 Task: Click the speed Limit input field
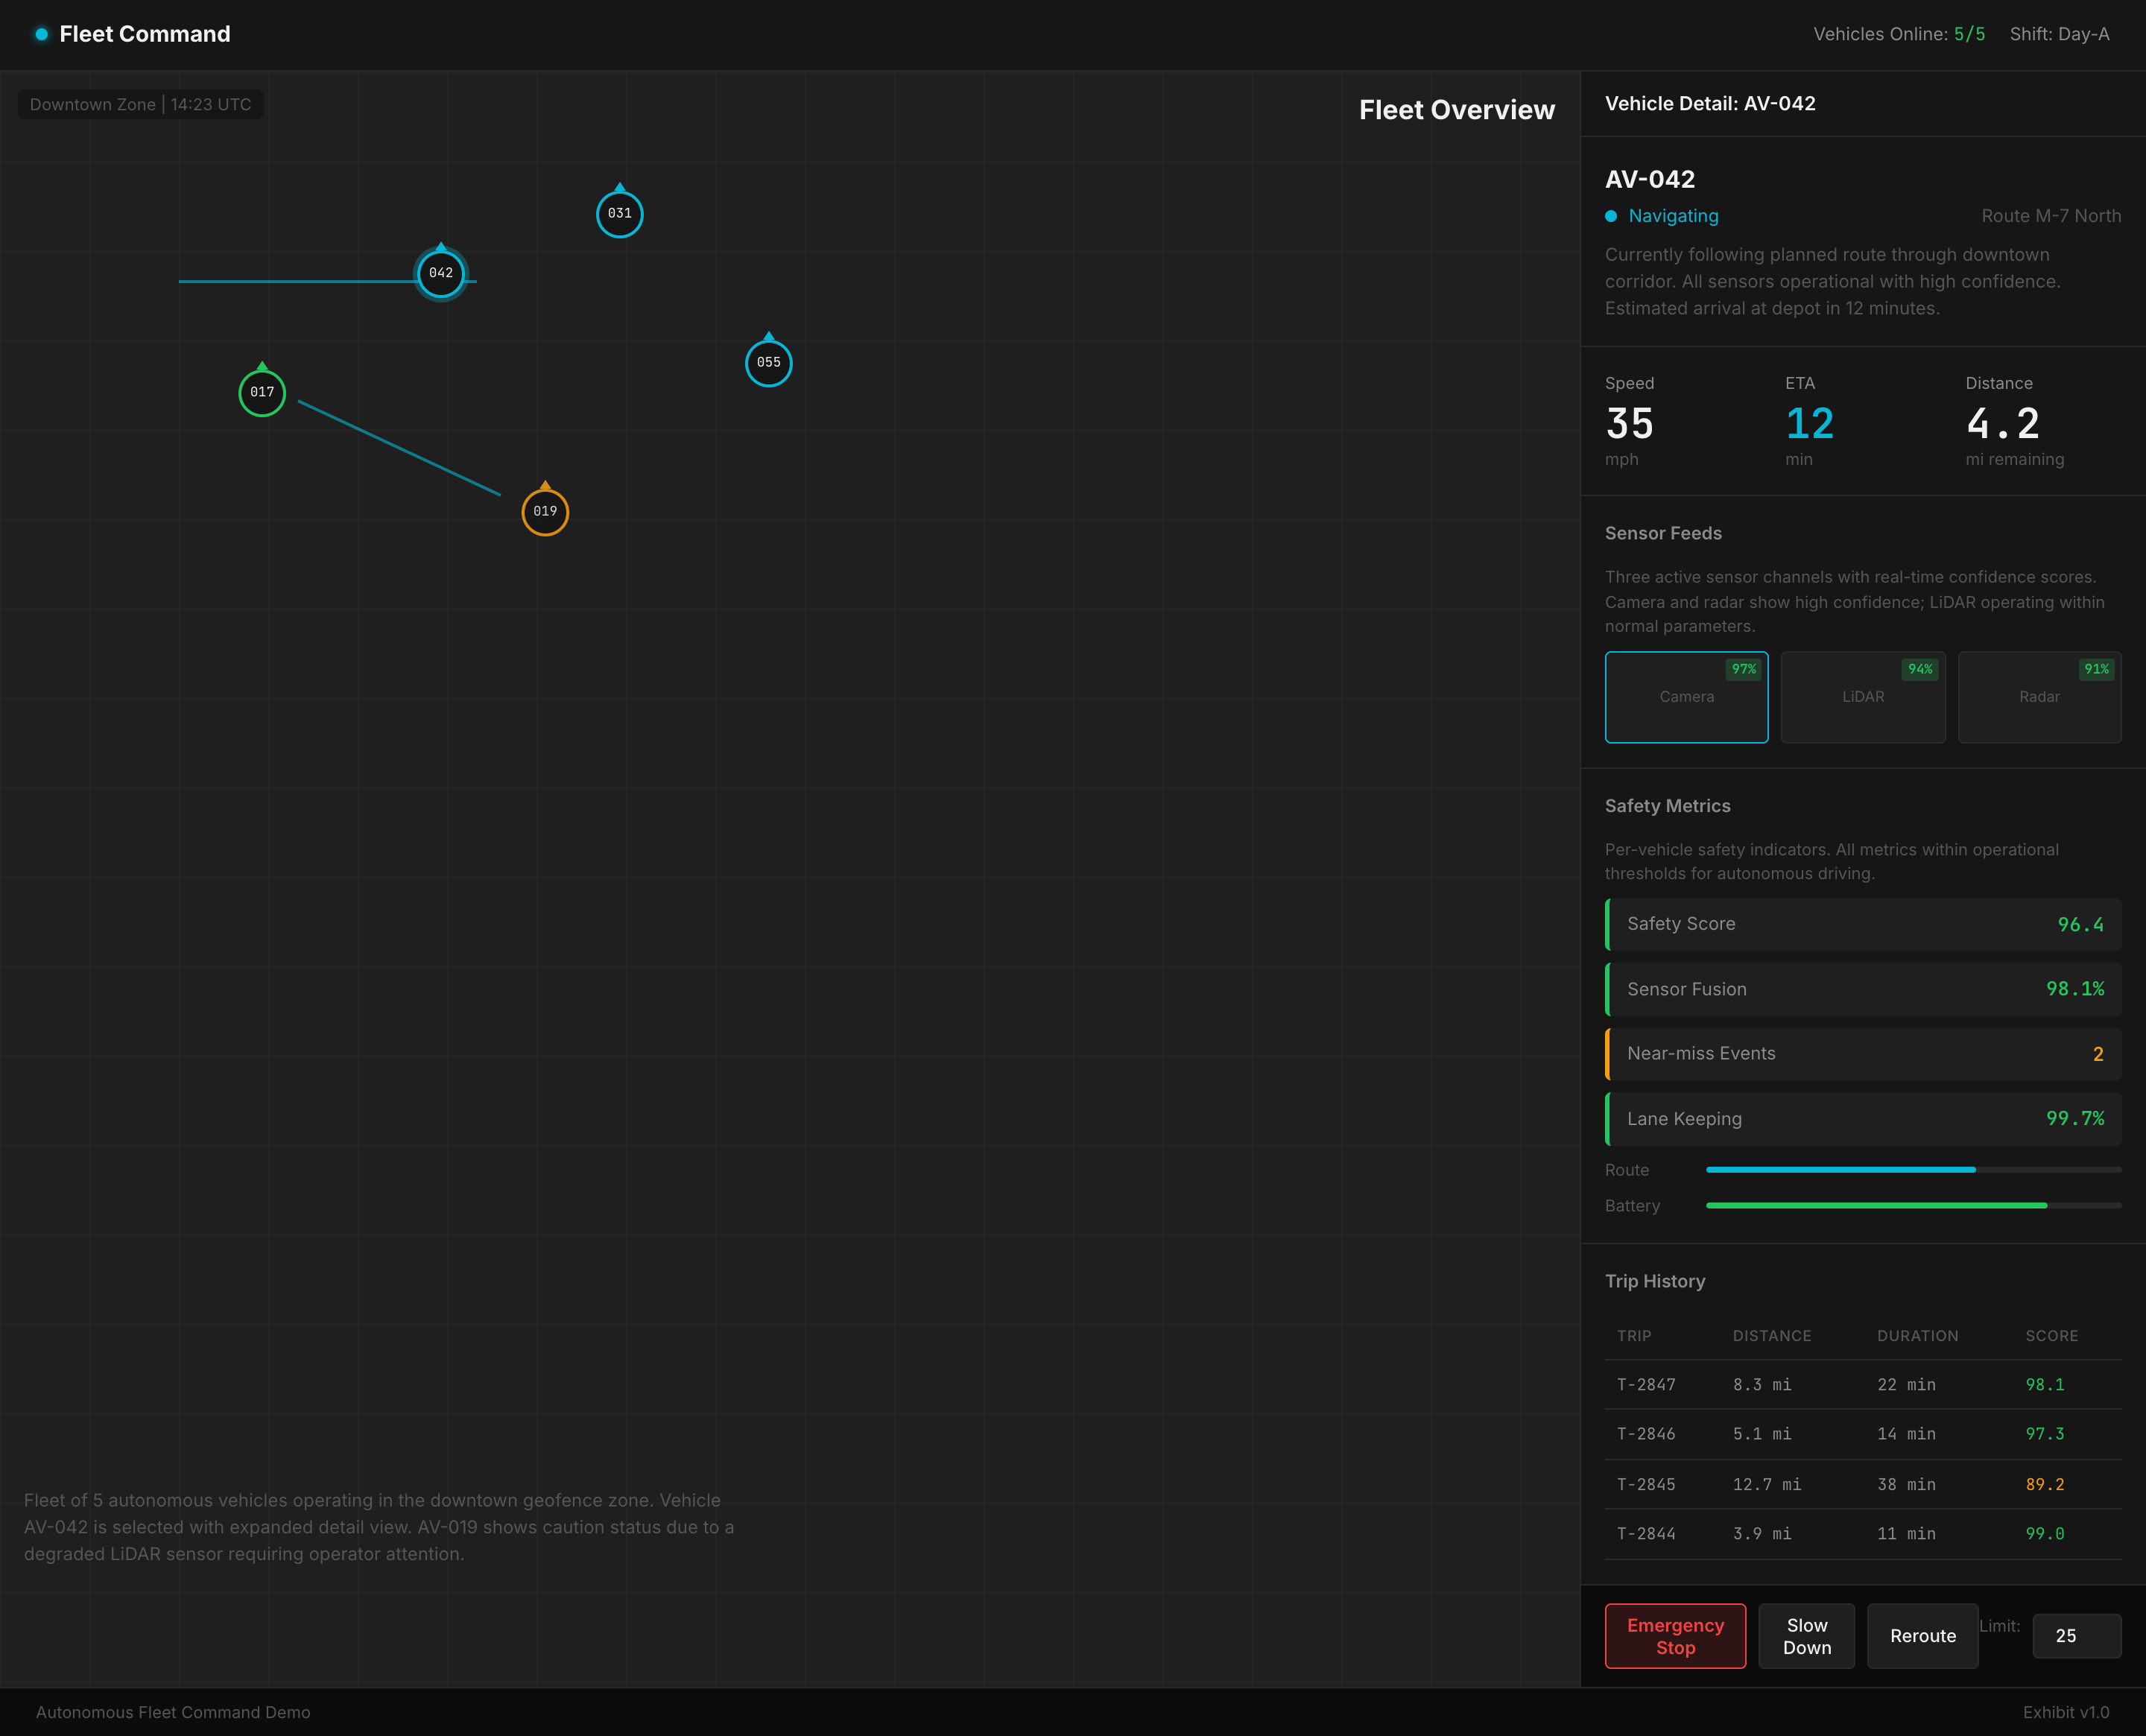pyautogui.click(x=2076, y=1636)
